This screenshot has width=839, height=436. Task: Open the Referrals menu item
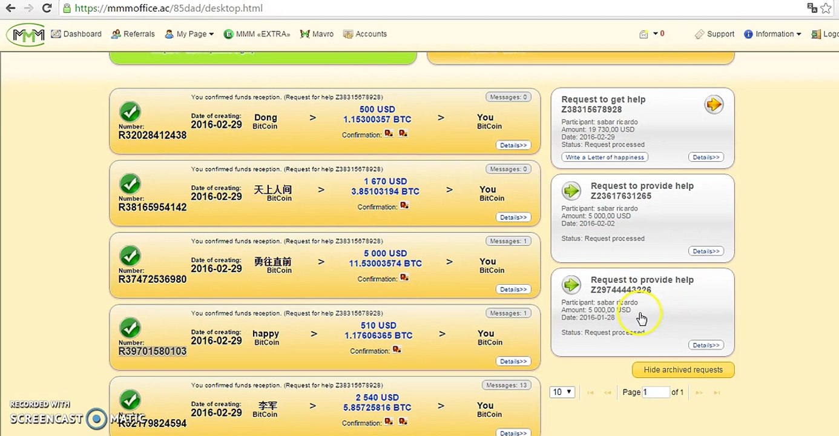(133, 34)
